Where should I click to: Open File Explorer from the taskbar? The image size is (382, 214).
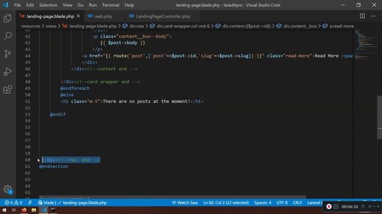(x=33, y=210)
